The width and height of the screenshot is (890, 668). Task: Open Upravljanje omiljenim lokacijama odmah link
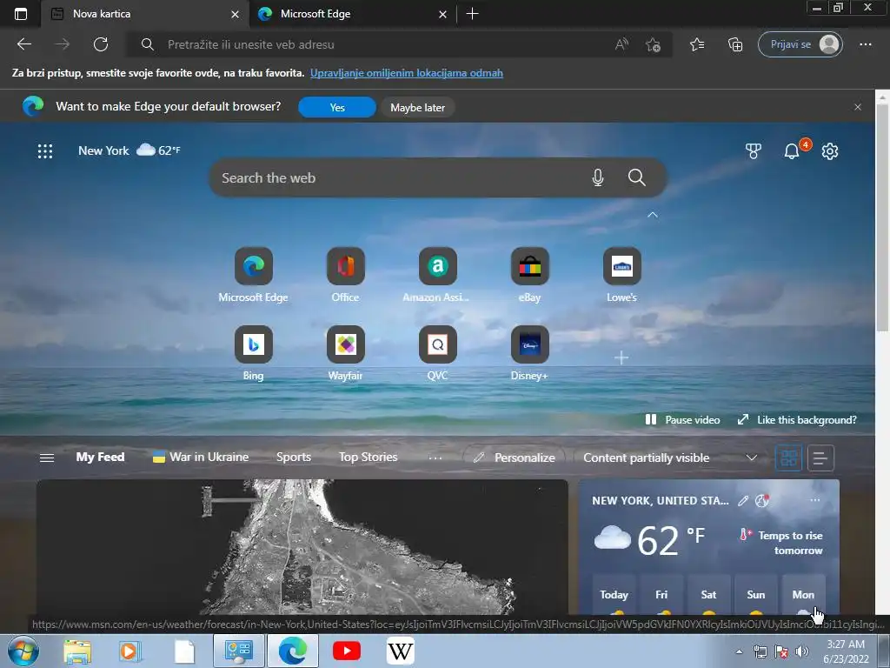pos(407,73)
